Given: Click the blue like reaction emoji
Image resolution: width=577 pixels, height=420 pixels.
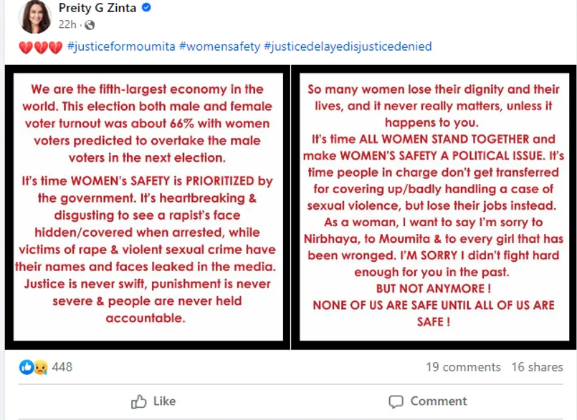Looking at the screenshot, I should pyautogui.click(x=27, y=367).
